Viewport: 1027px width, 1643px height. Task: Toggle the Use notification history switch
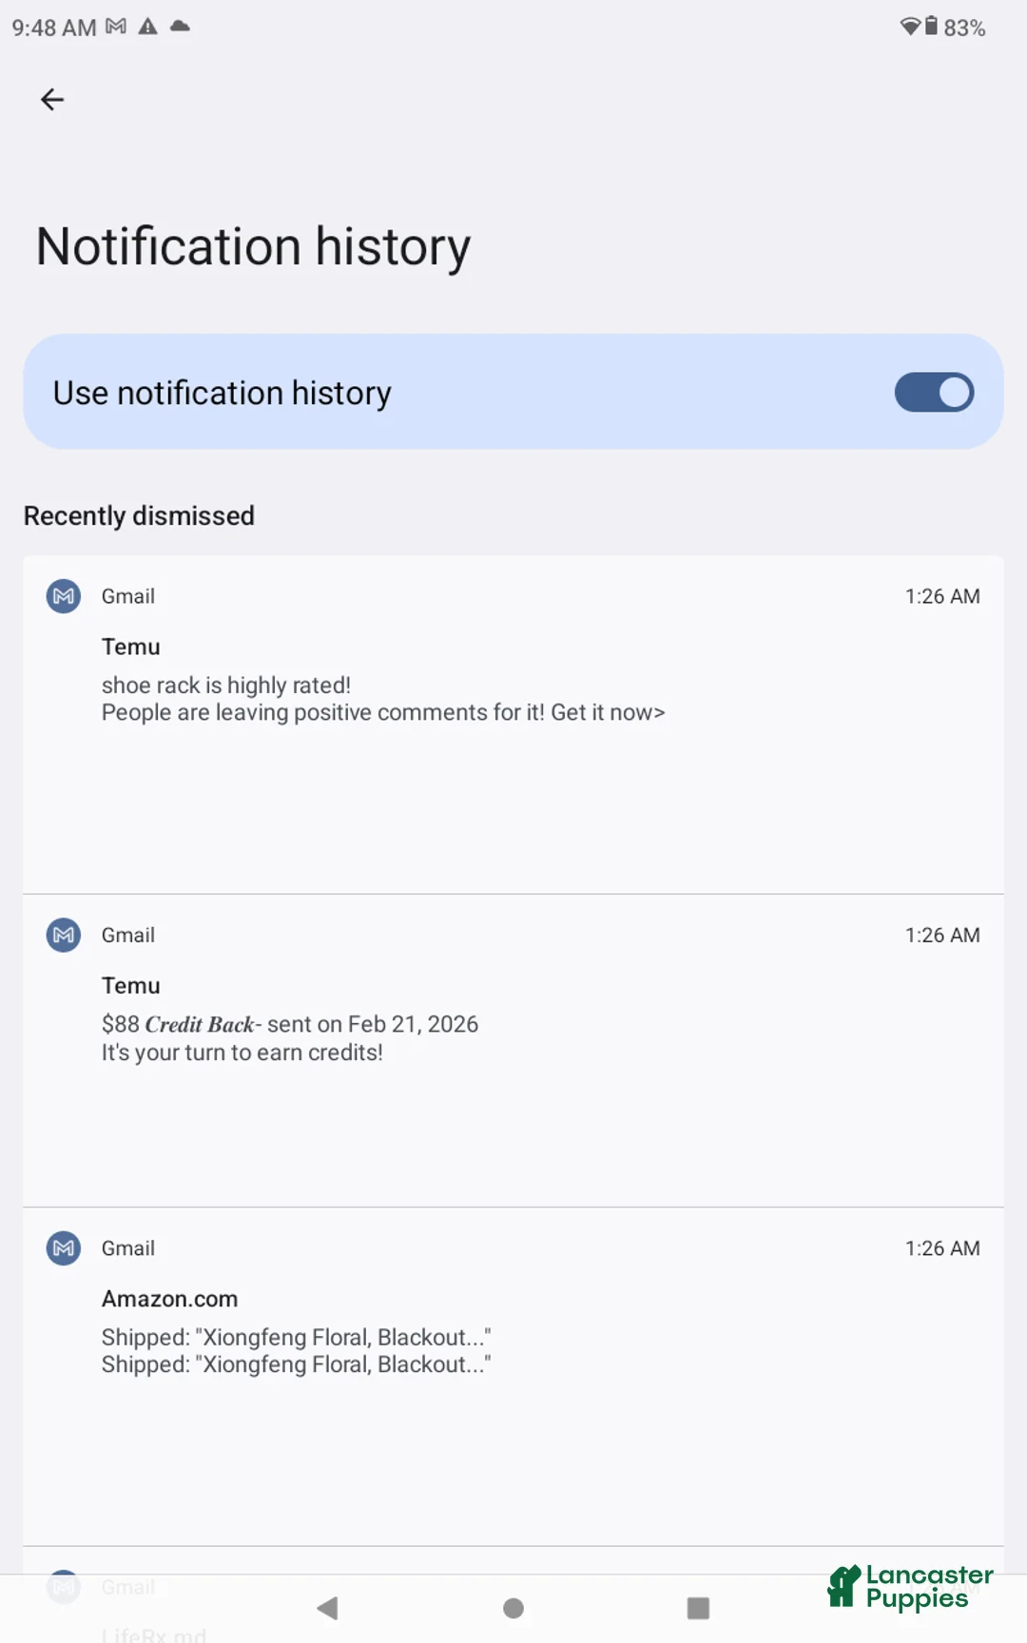[x=933, y=392]
